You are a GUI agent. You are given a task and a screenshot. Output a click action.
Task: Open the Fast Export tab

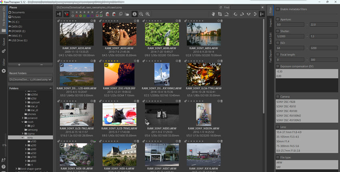pyautogui.click(x=270, y=56)
